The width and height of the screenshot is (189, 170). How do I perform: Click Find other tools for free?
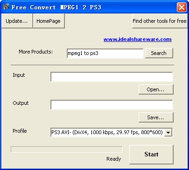160,21
